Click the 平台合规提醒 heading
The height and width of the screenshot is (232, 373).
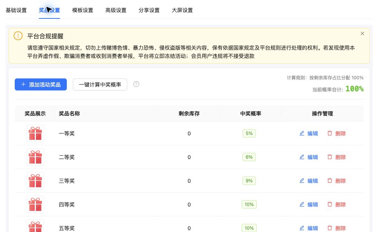pyautogui.click(x=45, y=36)
